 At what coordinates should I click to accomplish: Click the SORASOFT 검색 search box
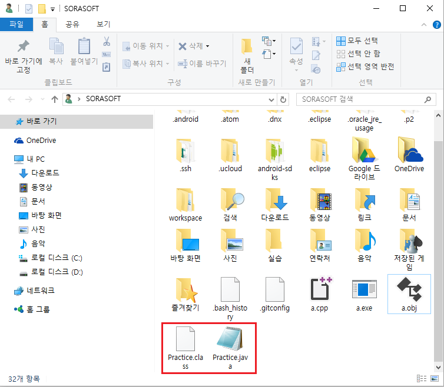(366, 99)
